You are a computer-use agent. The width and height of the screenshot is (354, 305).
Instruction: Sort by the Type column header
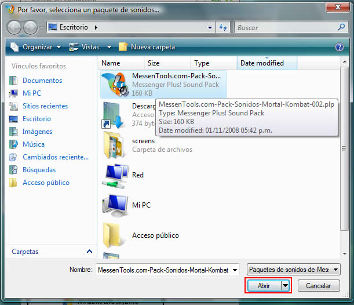pos(214,63)
